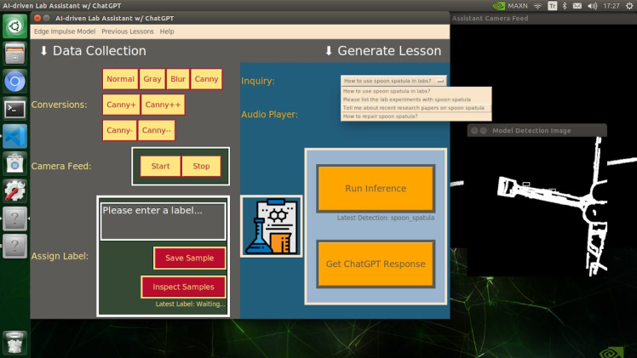The image size is (637, 358).
Task: Open Chromium browser from the dock
Action: [x=14, y=82]
